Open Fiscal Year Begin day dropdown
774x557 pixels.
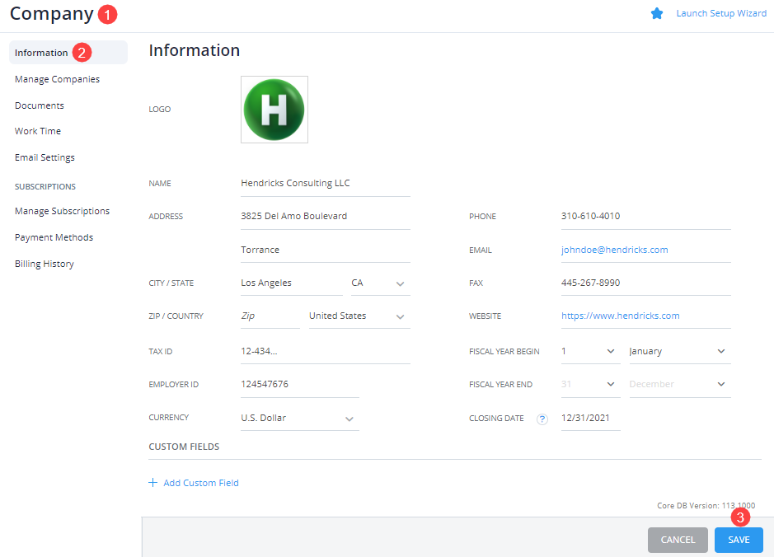590,352
